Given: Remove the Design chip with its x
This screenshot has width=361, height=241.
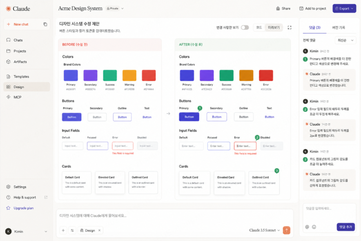Looking at the screenshot, I should 100,230.
